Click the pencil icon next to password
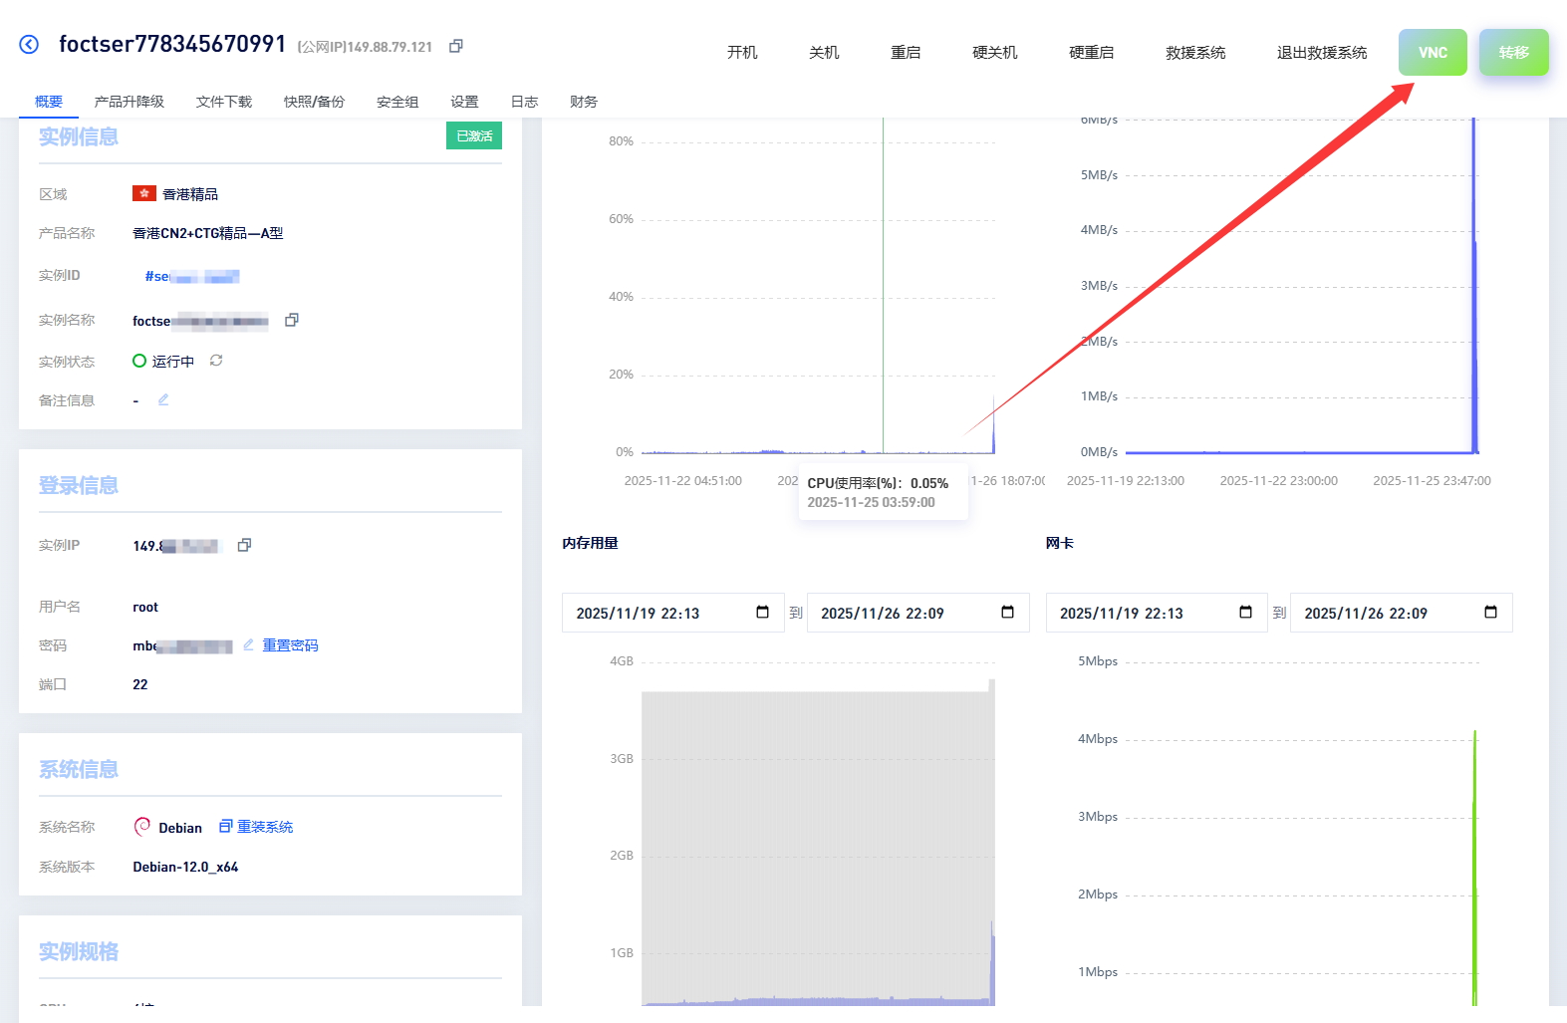This screenshot has height=1023, width=1567. pos(248,644)
